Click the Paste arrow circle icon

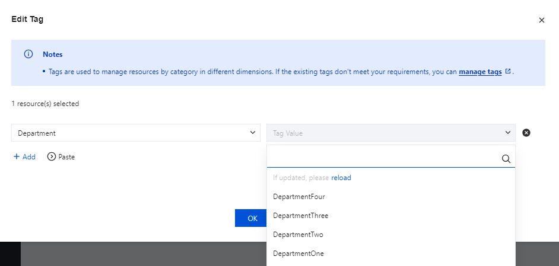pyautogui.click(x=52, y=157)
